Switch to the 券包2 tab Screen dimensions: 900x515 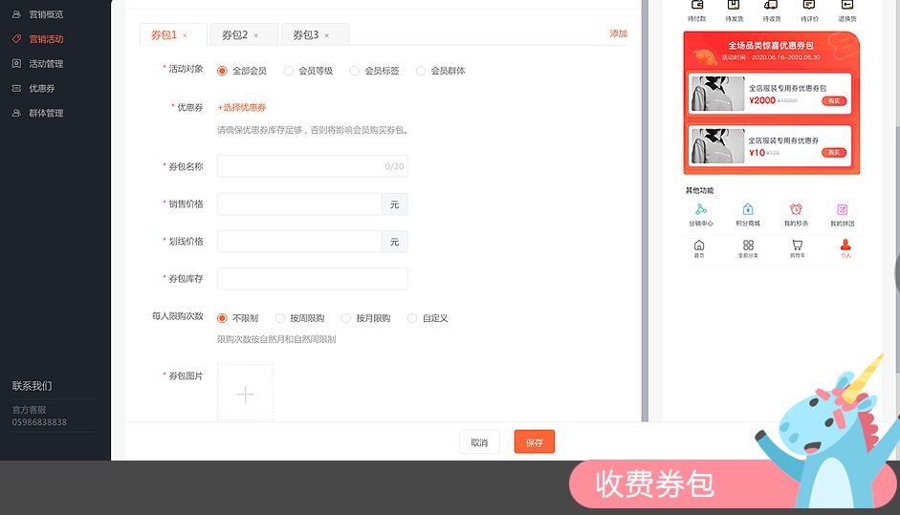pyautogui.click(x=235, y=35)
